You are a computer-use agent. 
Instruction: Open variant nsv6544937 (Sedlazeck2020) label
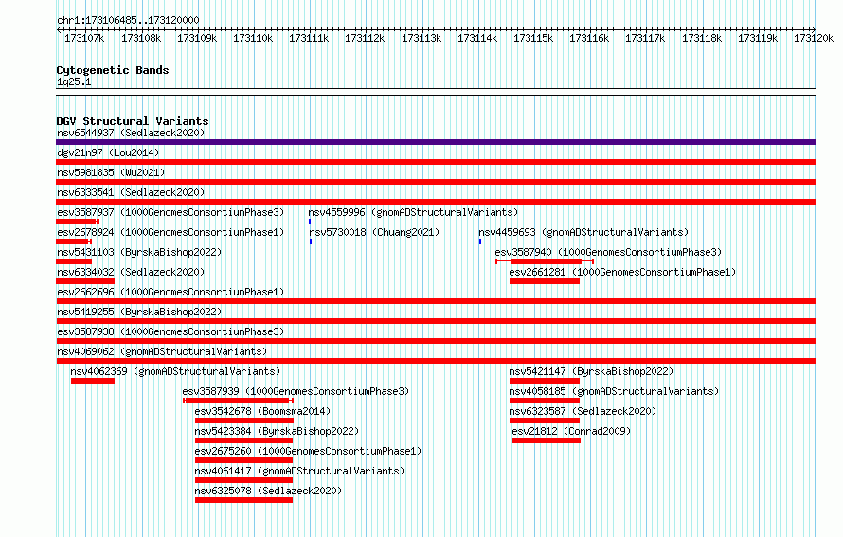pyautogui.click(x=131, y=133)
